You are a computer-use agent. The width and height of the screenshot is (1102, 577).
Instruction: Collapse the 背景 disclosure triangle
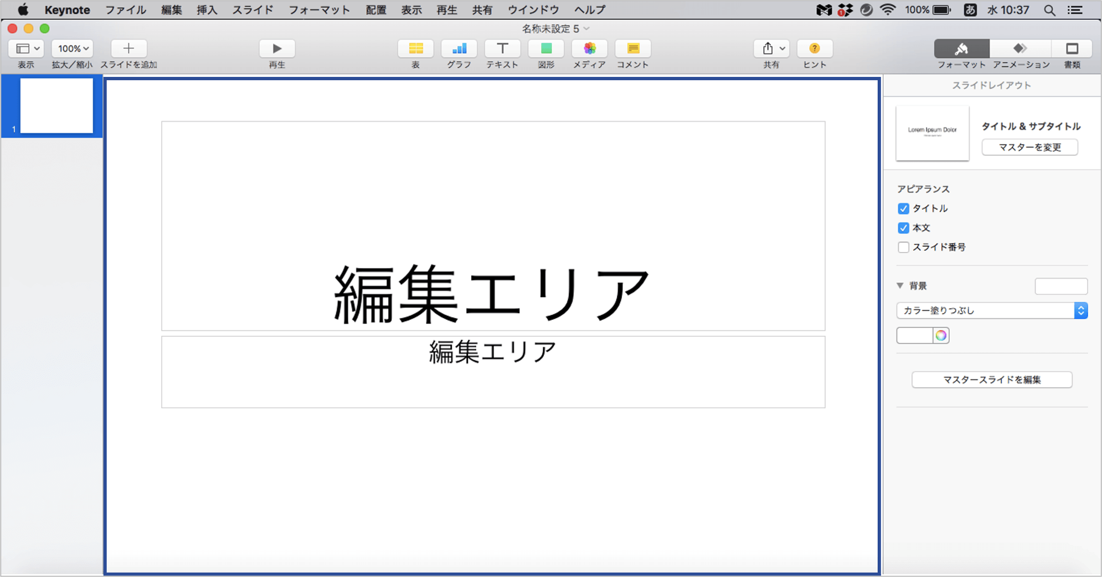click(x=900, y=285)
